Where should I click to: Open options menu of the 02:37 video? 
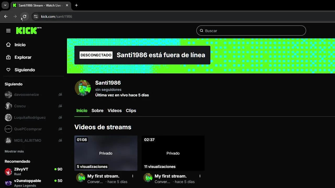point(200,176)
